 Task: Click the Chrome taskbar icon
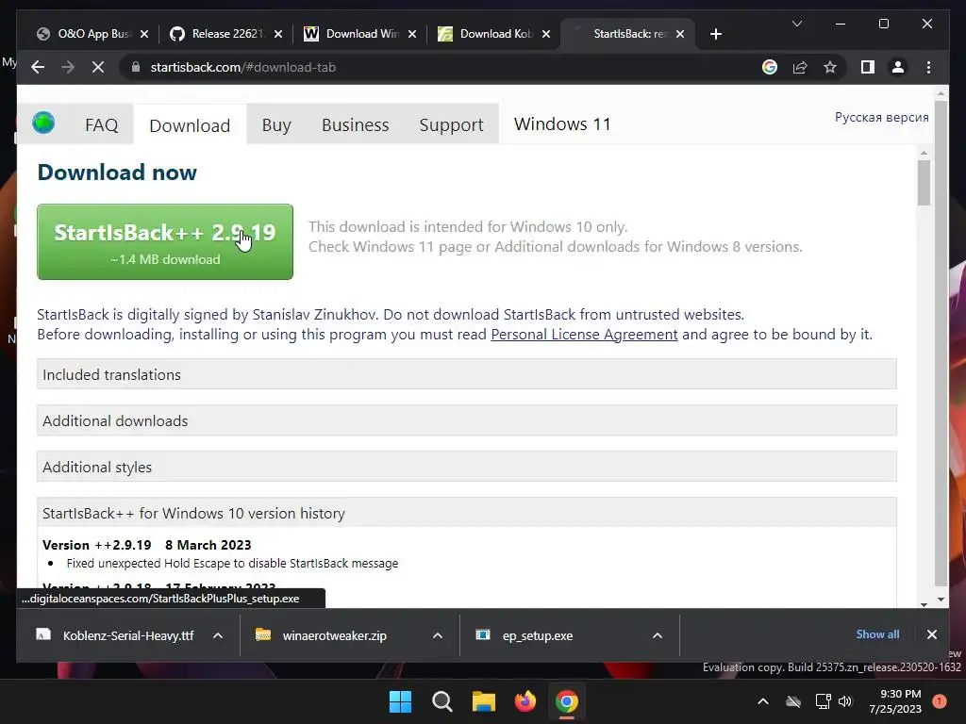pyautogui.click(x=567, y=701)
